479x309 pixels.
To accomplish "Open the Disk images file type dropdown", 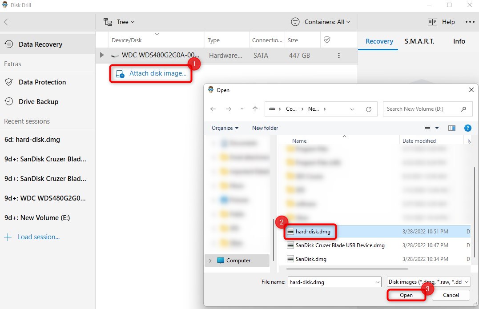I will (429, 282).
